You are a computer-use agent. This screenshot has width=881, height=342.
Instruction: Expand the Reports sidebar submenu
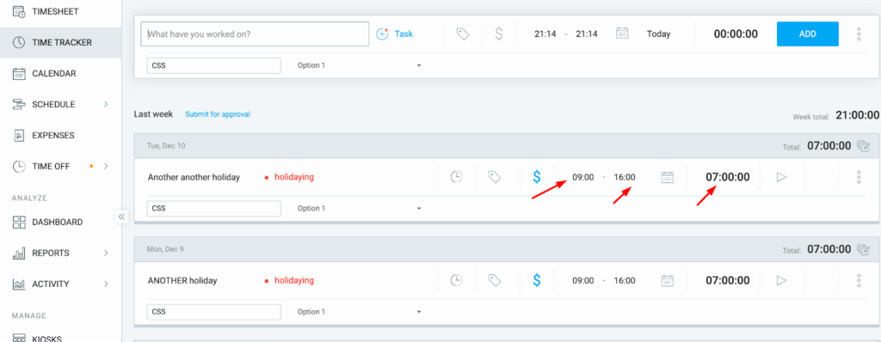pos(106,253)
